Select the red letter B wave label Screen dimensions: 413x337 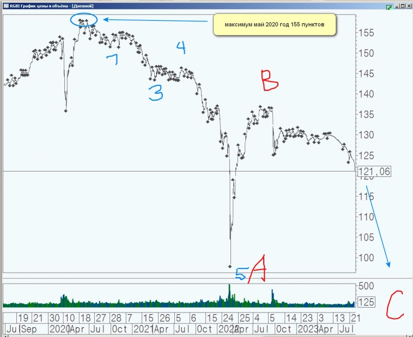pyautogui.click(x=269, y=80)
